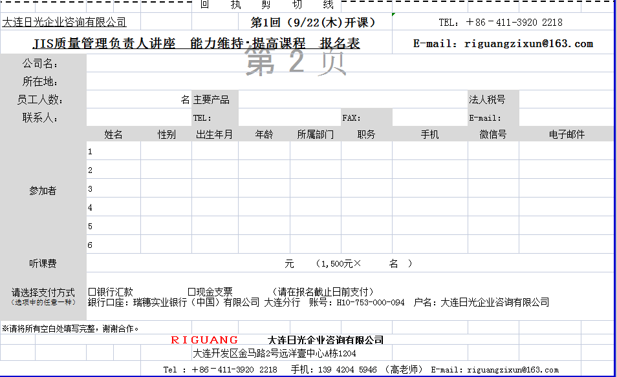The image size is (617, 377).
Task: Select the 电子邮件 cell in participant row 6
Action: click(x=566, y=245)
